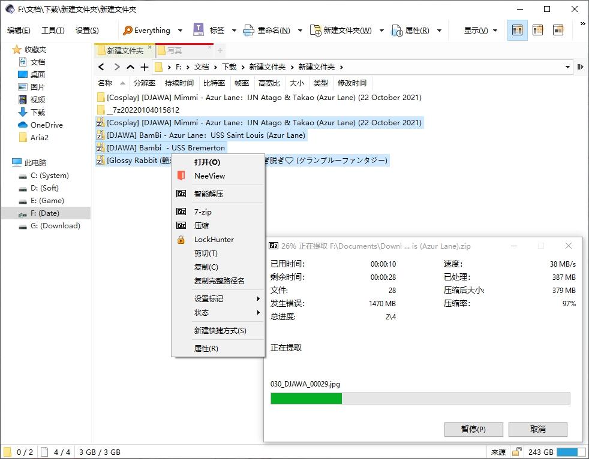Screen dimensions: 589x459
Task: Toggle the third pane layout button
Action: [x=558, y=30]
